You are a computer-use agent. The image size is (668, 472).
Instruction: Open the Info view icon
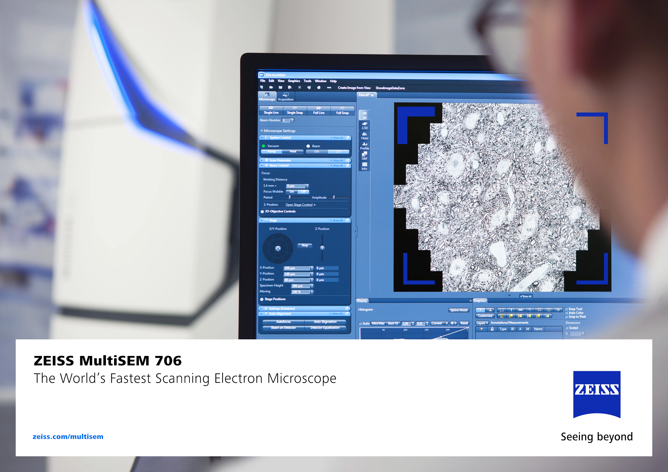[365, 166]
